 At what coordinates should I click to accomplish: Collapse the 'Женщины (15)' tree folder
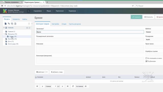coord(4,34)
